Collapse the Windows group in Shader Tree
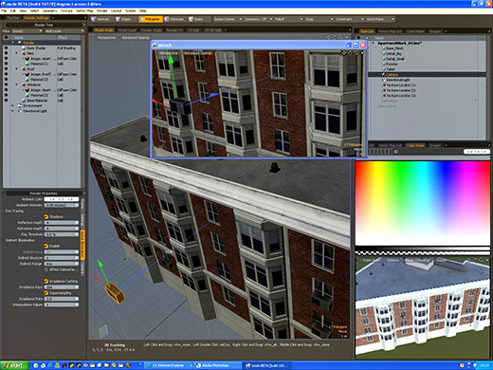 pos(17,84)
